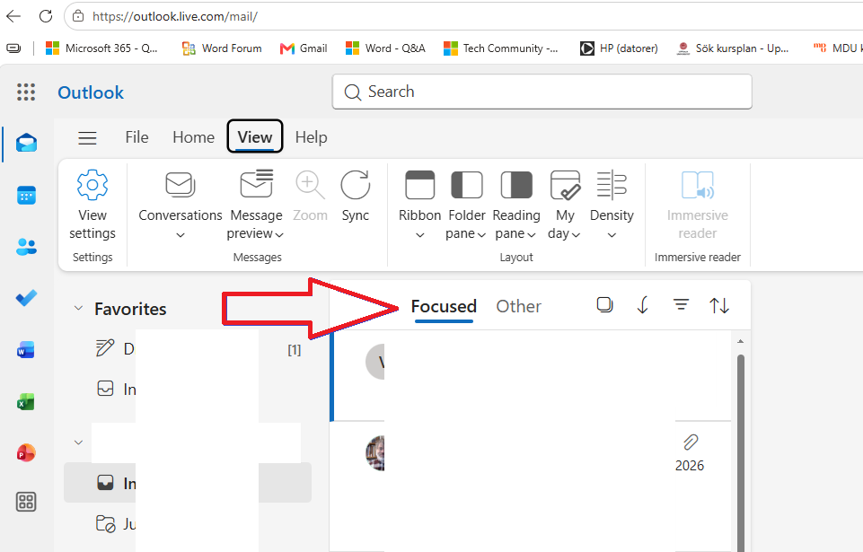This screenshot has height=552, width=863.
Task: Open the People contacts icon
Action: [x=26, y=247]
